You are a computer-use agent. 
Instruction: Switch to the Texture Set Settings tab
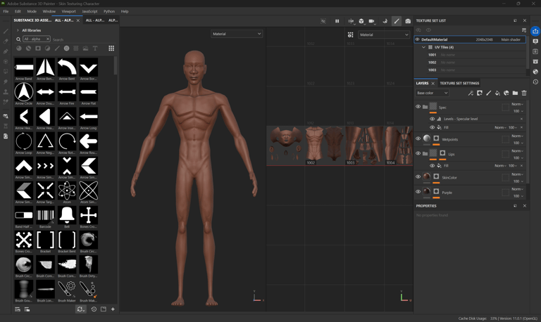pyautogui.click(x=459, y=83)
